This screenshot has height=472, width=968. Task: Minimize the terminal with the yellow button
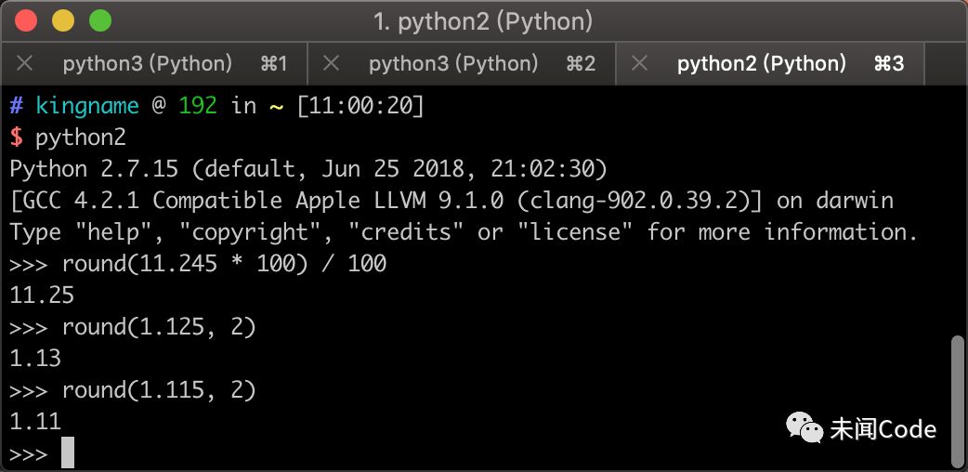[x=63, y=20]
